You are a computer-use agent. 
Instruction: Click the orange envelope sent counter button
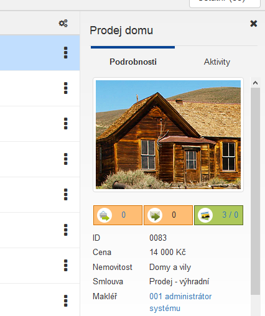click(x=168, y=215)
